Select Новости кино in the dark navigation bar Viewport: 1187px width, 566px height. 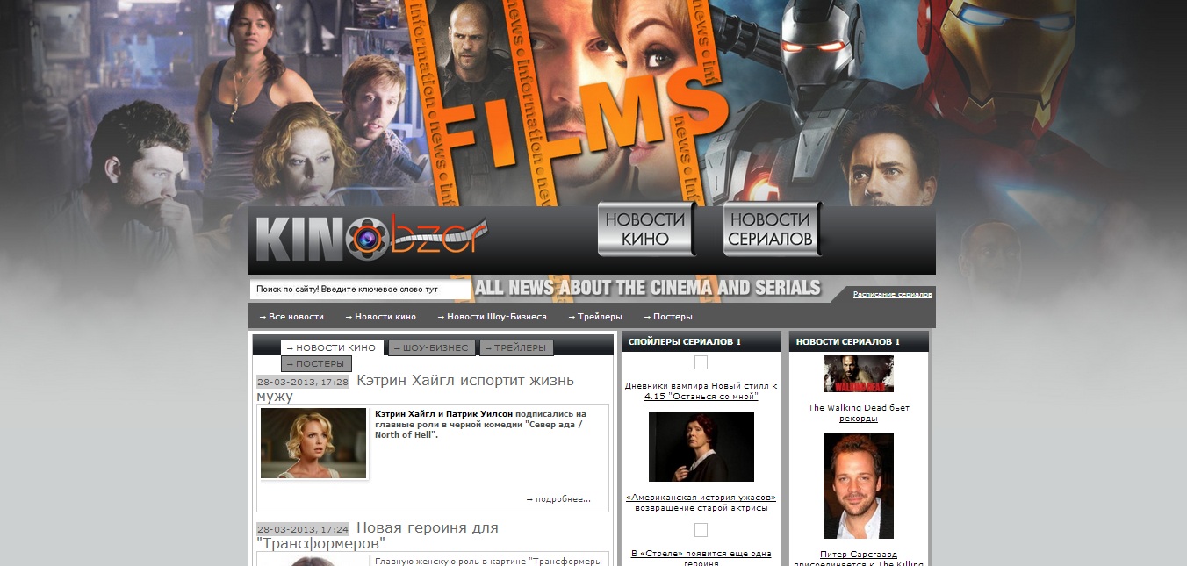pyautogui.click(x=380, y=317)
